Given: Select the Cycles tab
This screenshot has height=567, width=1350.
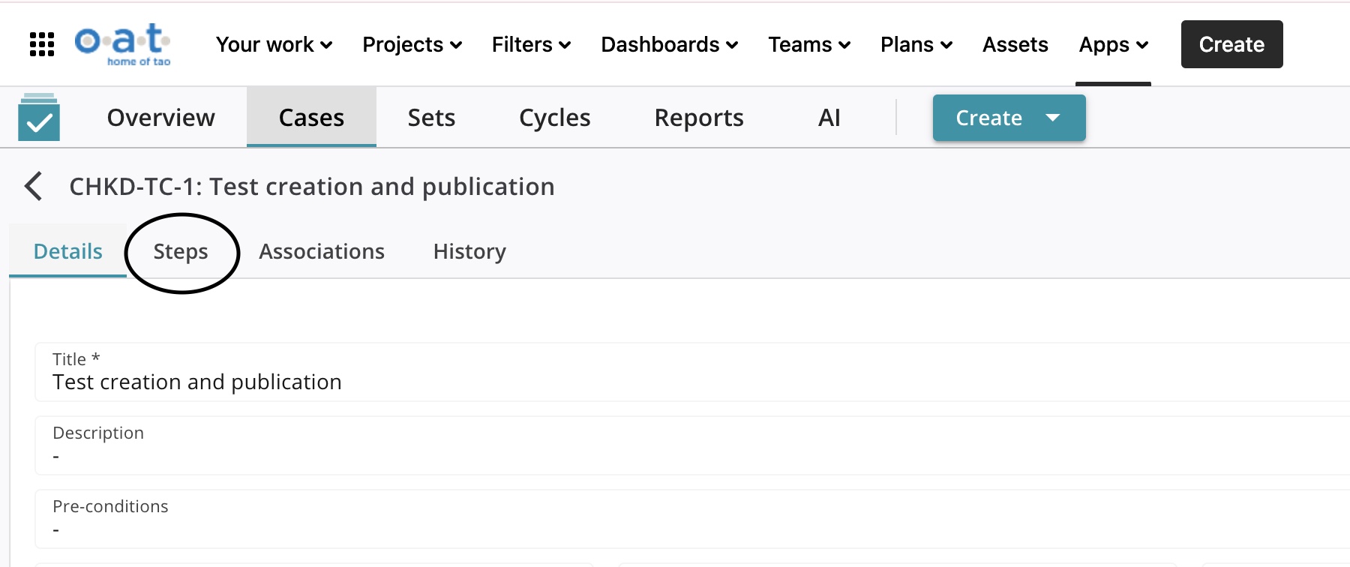Looking at the screenshot, I should [554, 118].
